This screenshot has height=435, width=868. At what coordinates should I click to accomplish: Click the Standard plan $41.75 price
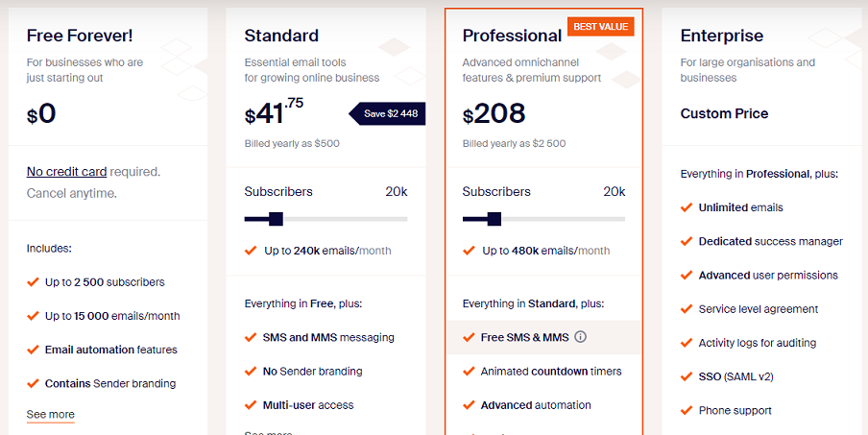click(274, 111)
